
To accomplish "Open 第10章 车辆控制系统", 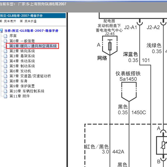I will pos(27,91).
